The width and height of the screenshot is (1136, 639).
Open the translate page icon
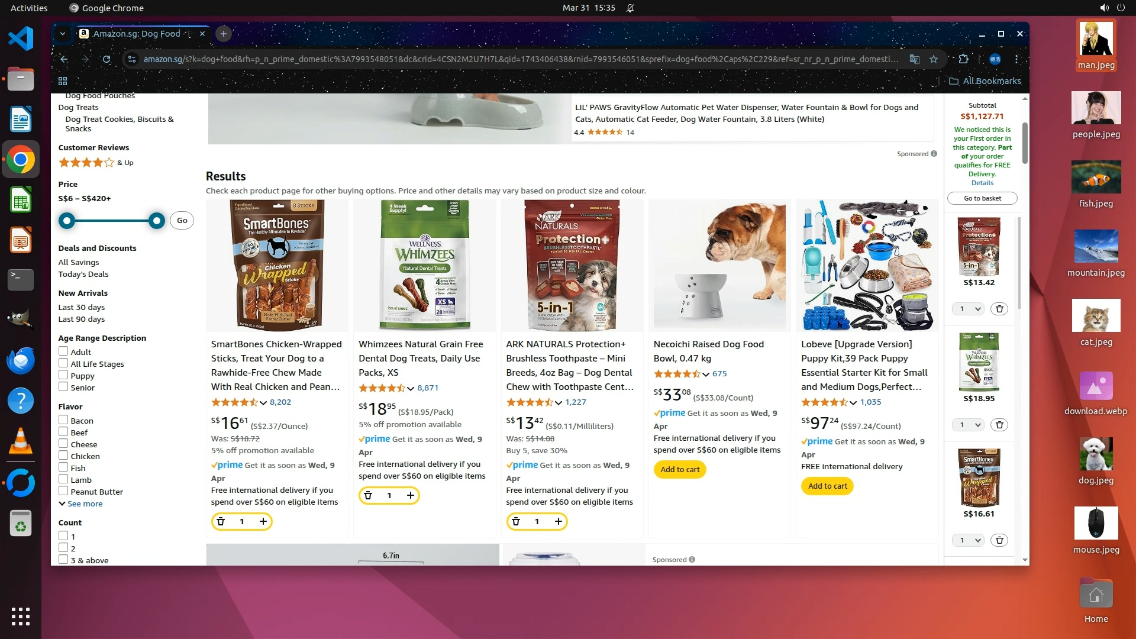[x=915, y=59]
